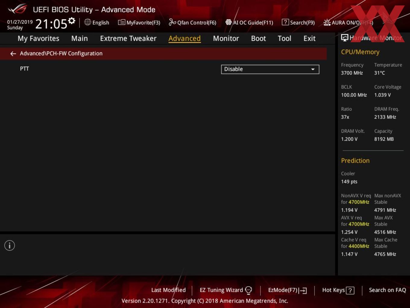Open the Exit tab
The width and height of the screenshot is (410, 308).
coord(309,38)
